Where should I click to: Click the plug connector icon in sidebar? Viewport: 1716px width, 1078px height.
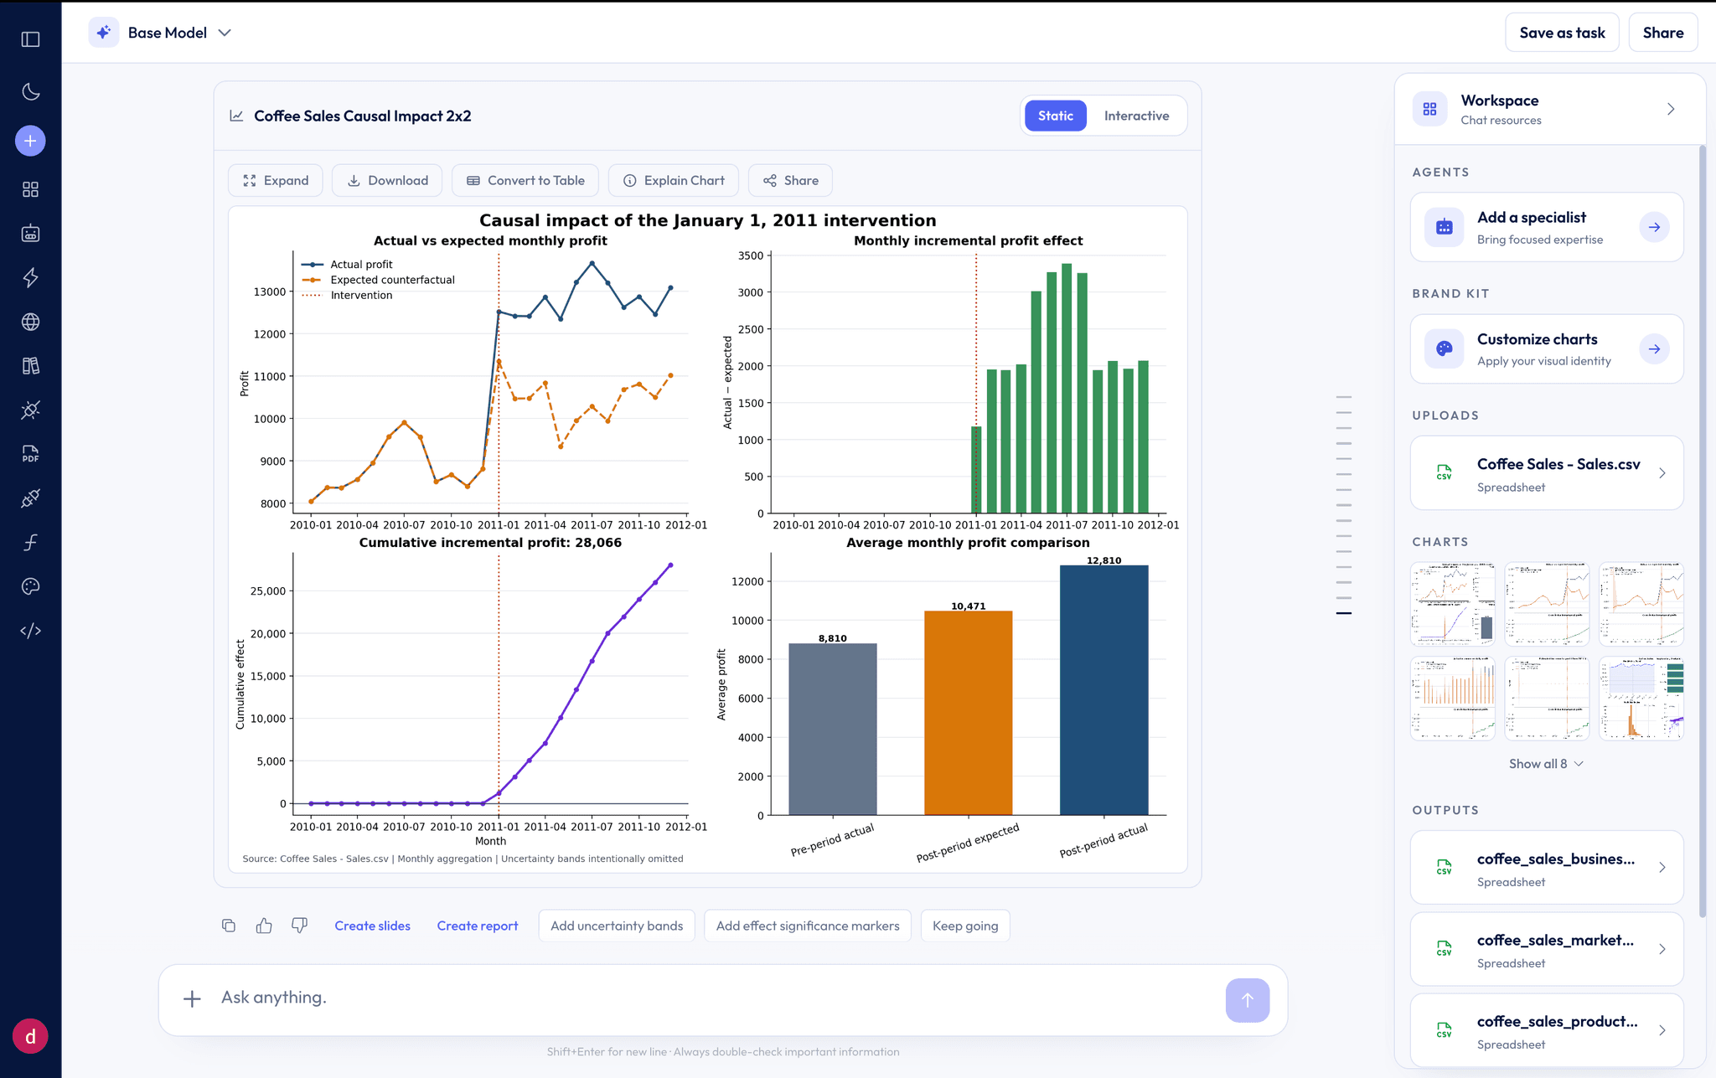coord(31,498)
